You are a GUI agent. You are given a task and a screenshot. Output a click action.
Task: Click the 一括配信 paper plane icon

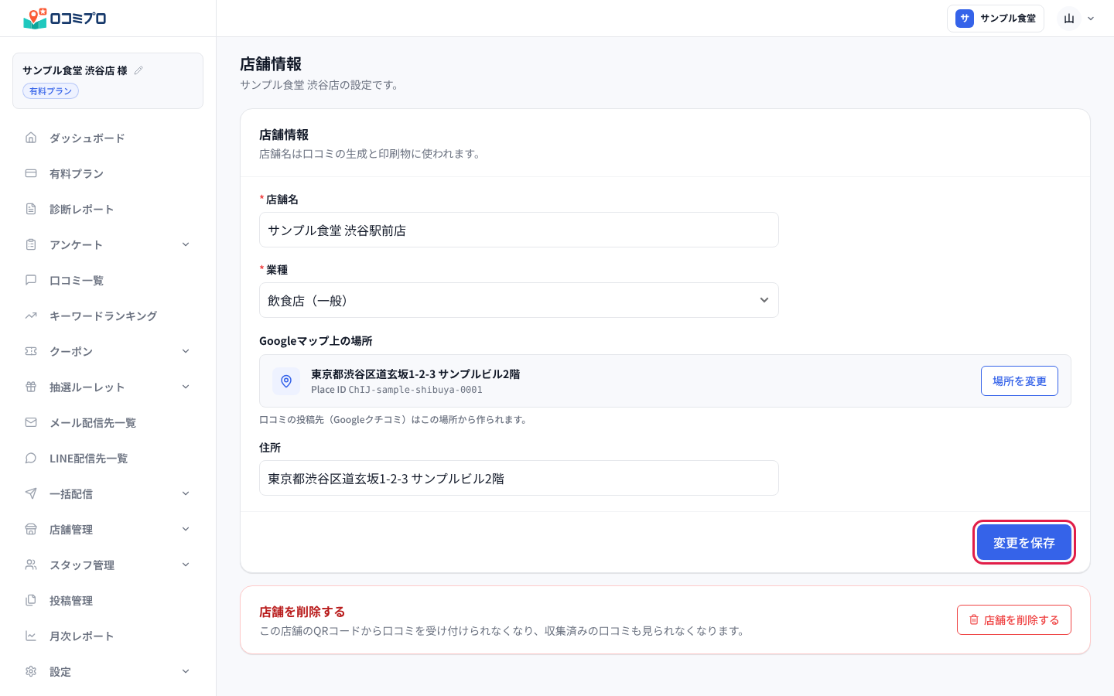pyautogui.click(x=31, y=493)
